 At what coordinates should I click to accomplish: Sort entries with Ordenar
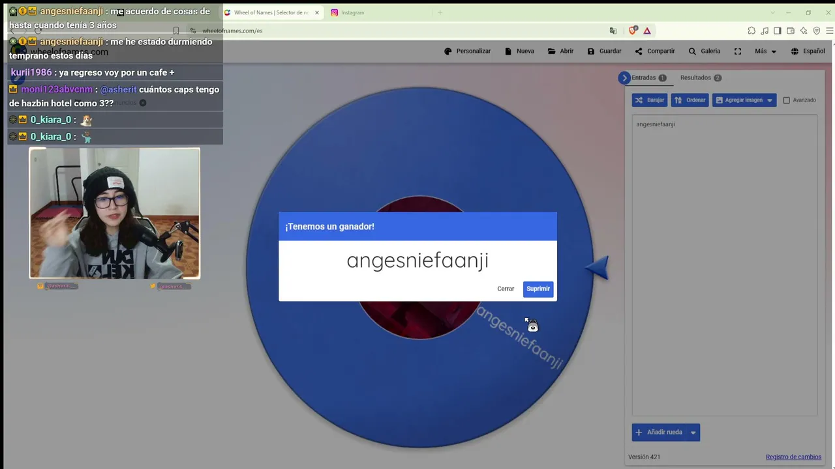[x=690, y=100]
